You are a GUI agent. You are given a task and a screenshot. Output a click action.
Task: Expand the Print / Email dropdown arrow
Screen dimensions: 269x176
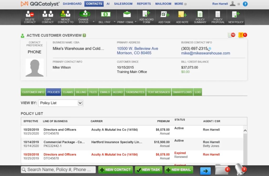(136, 22)
